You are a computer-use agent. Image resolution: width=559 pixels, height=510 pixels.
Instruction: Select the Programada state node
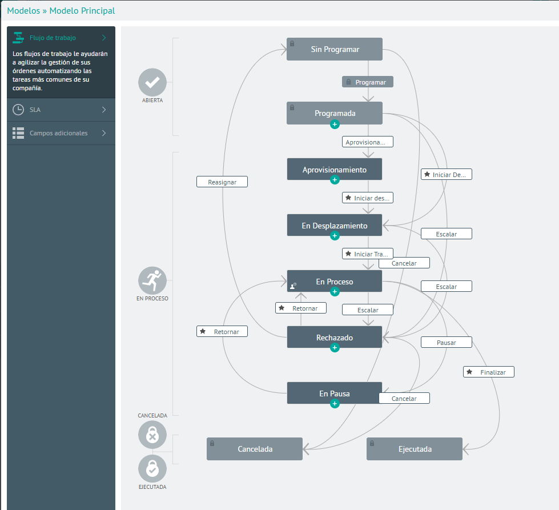click(x=335, y=113)
